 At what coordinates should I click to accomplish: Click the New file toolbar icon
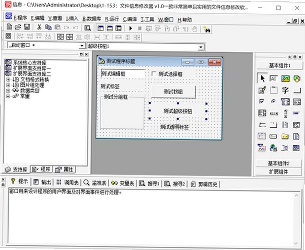[x=9, y=26]
